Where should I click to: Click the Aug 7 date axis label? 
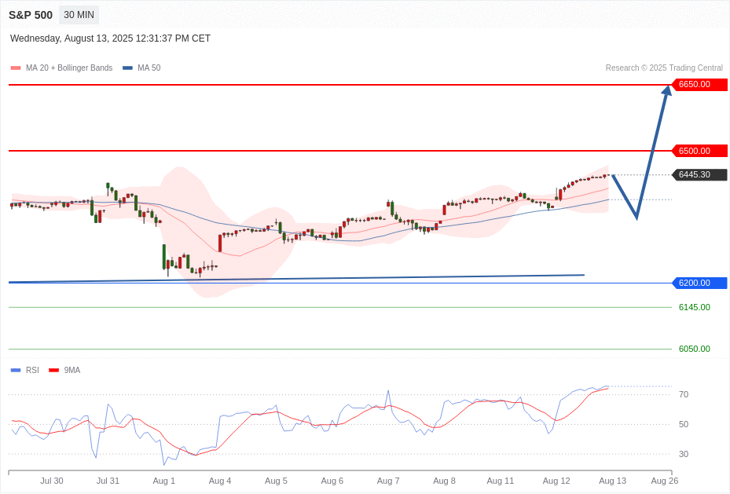(x=388, y=481)
